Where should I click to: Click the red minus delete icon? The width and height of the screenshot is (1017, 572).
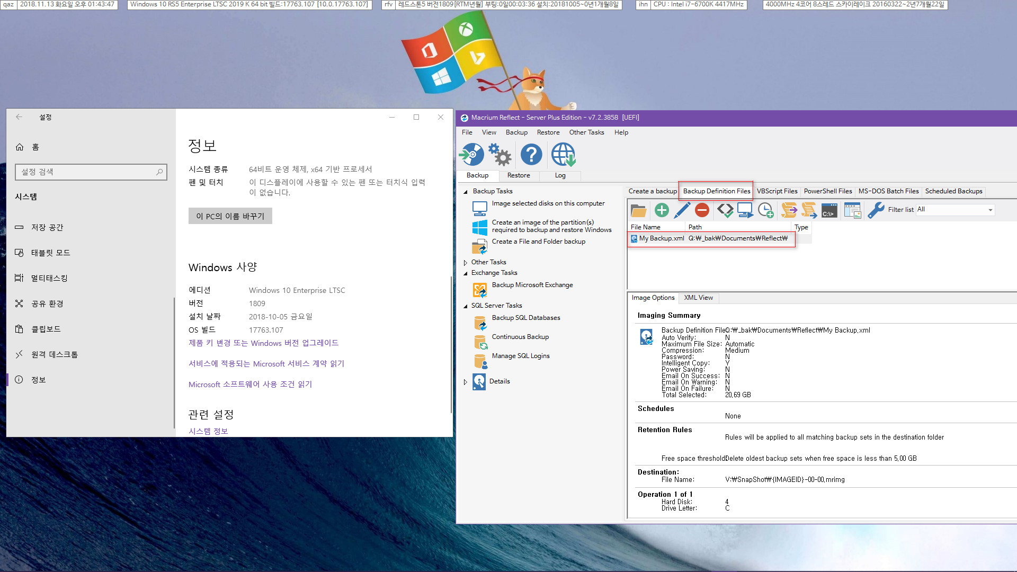point(702,210)
